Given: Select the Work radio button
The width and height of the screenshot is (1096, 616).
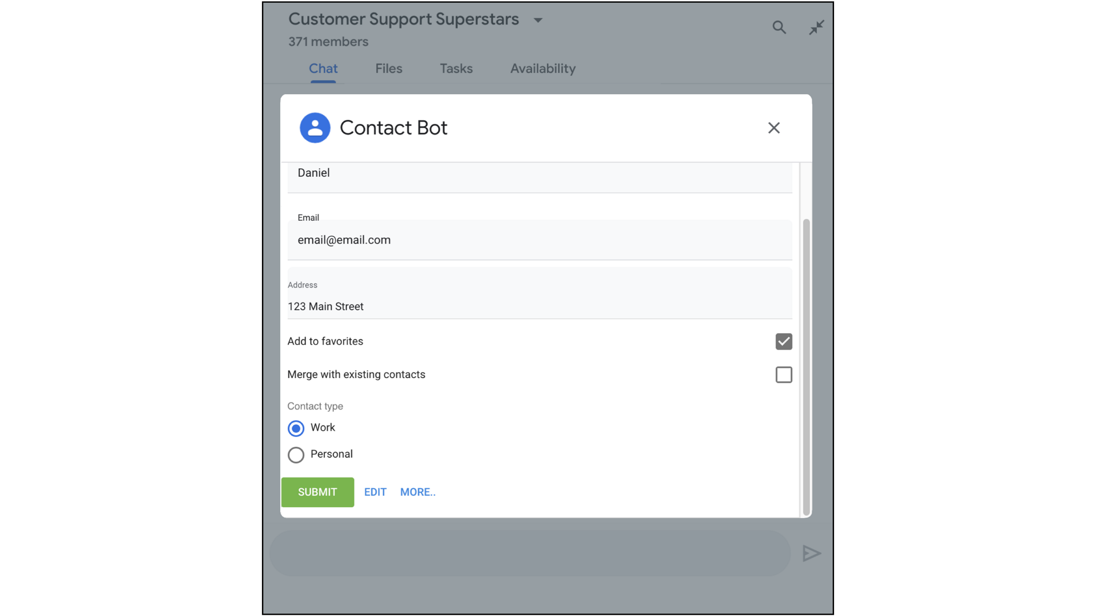Looking at the screenshot, I should click(x=296, y=427).
